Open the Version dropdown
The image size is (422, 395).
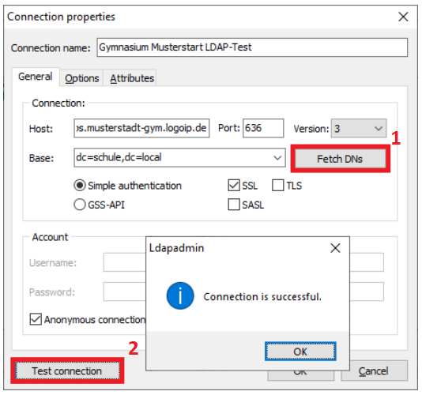tap(359, 128)
